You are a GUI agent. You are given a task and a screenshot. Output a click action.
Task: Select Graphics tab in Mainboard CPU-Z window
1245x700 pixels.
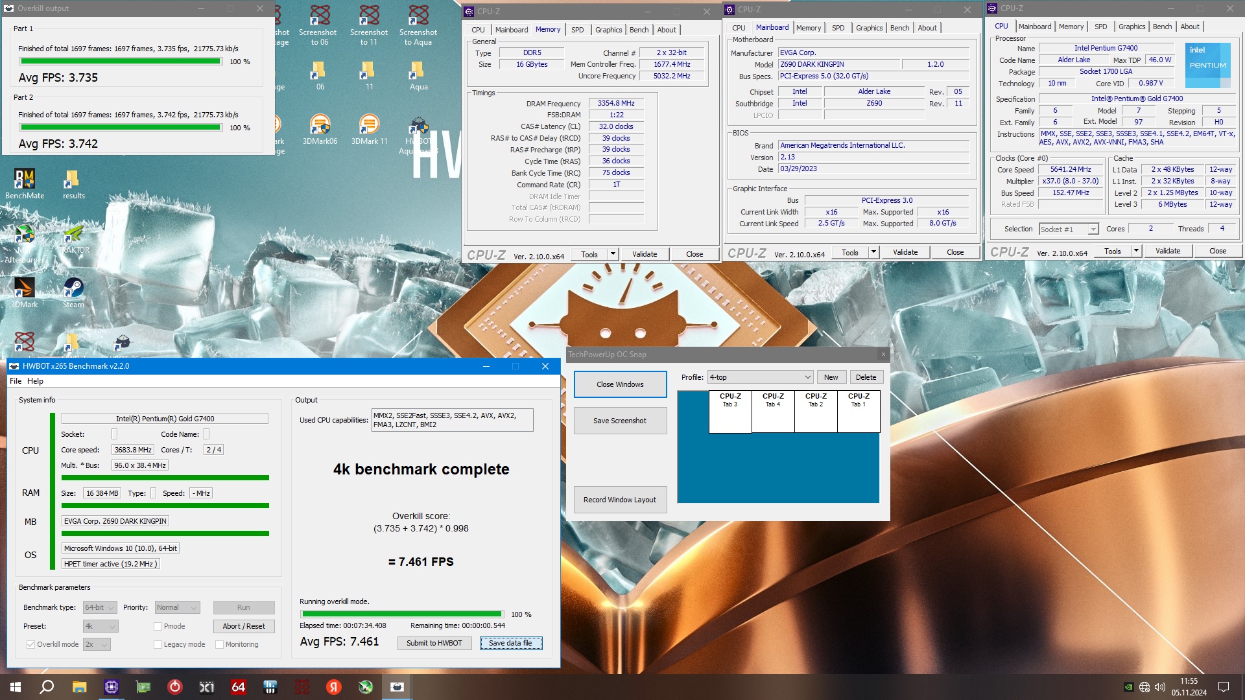click(x=869, y=28)
